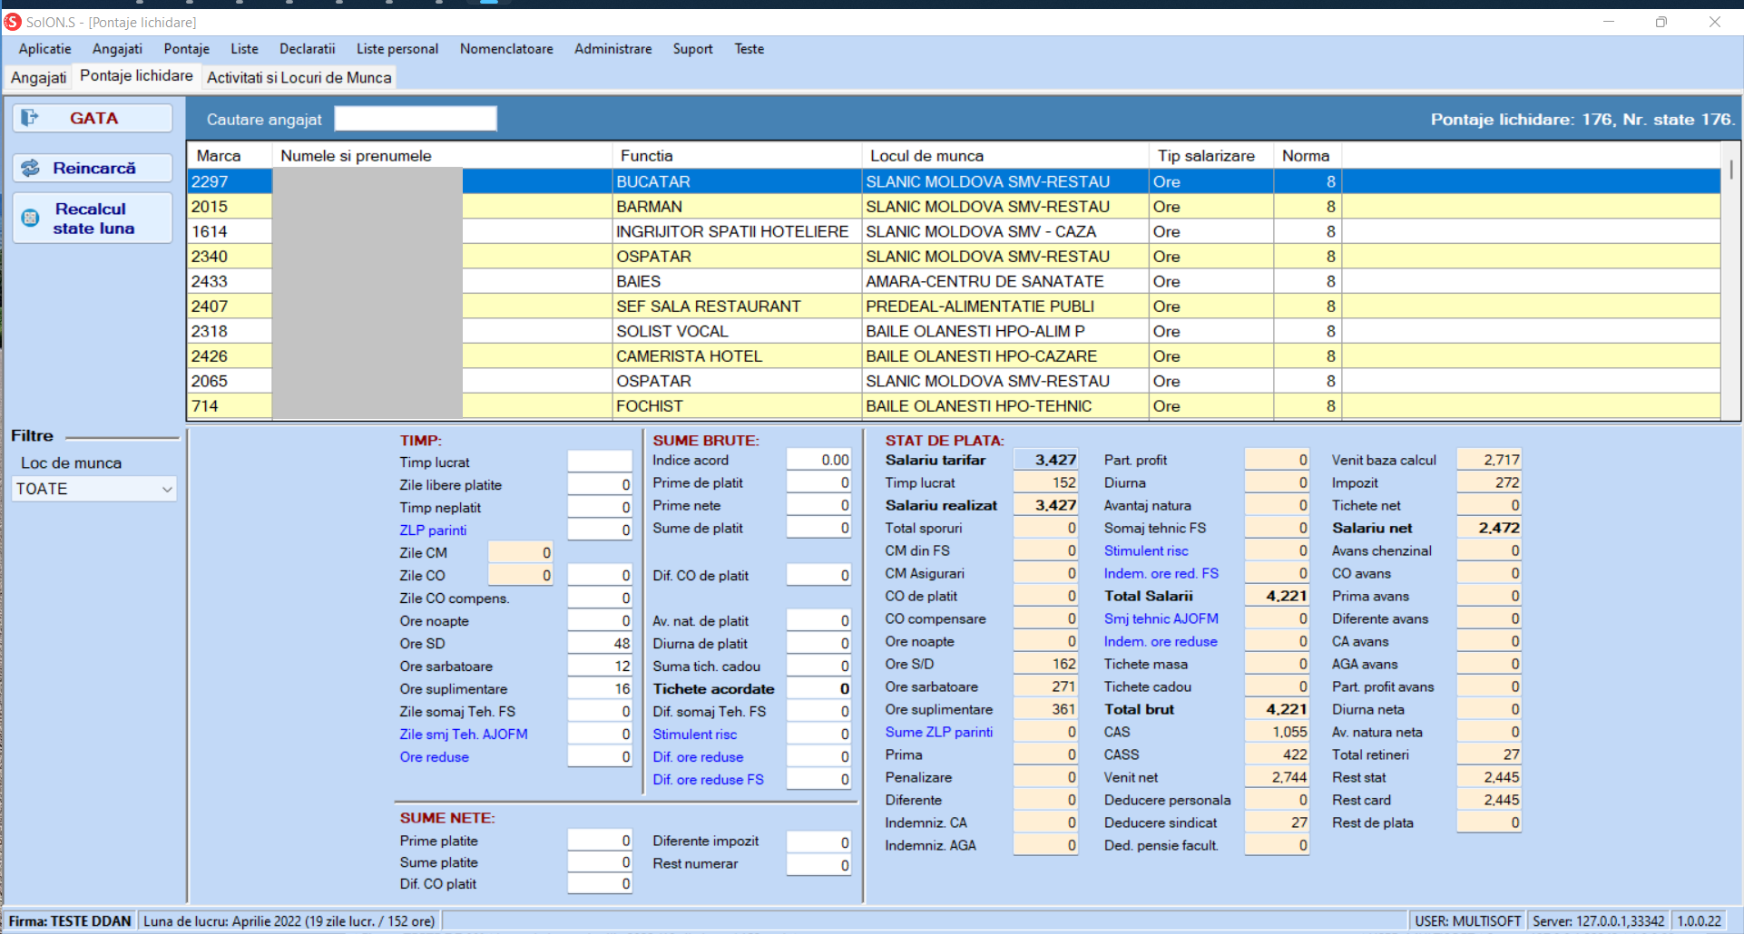Click the GATA exit door icon
The image size is (1744, 934).
pos(30,118)
